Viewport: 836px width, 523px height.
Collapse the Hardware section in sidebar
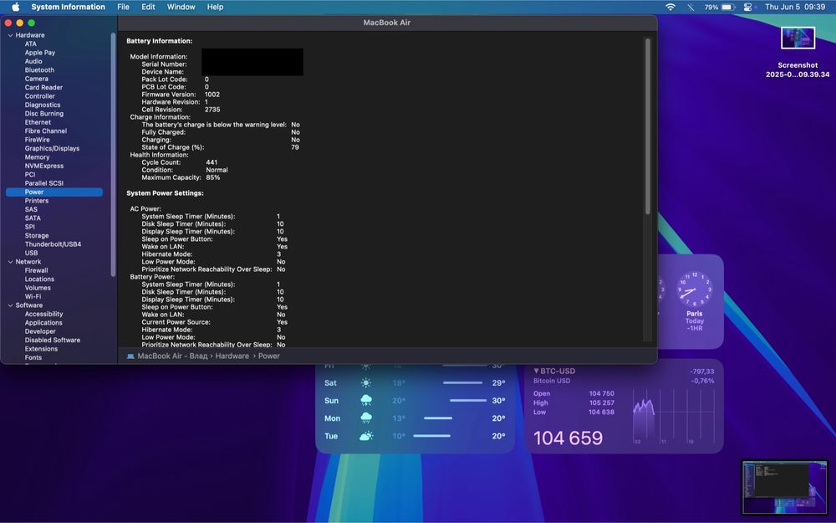[10, 35]
